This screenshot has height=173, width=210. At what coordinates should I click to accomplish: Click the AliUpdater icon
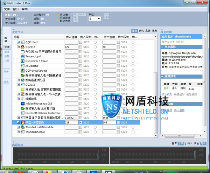tap(23, 66)
